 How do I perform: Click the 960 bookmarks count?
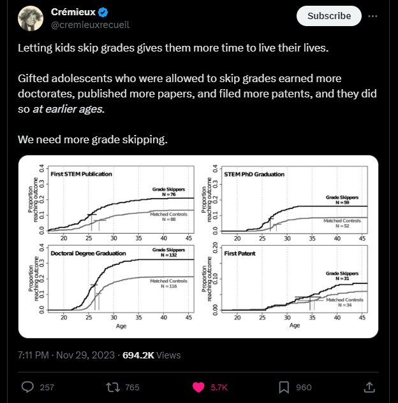click(304, 387)
